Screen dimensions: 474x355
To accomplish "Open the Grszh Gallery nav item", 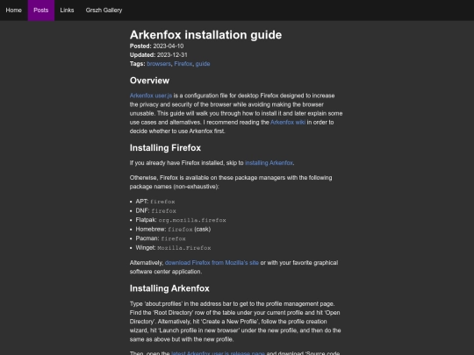I will pos(104,11).
